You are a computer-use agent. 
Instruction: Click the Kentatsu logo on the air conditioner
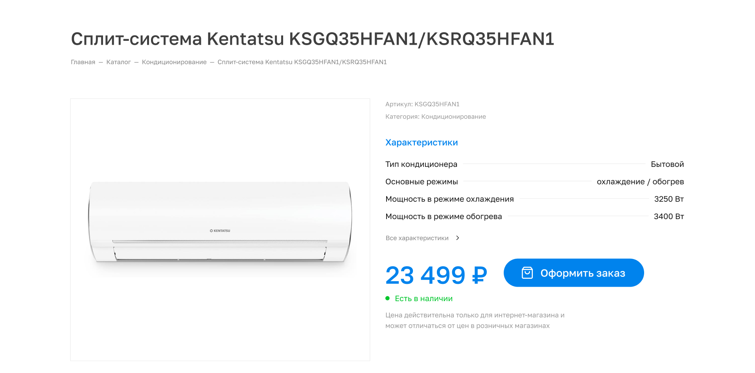pyautogui.click(x=220, y=230)
